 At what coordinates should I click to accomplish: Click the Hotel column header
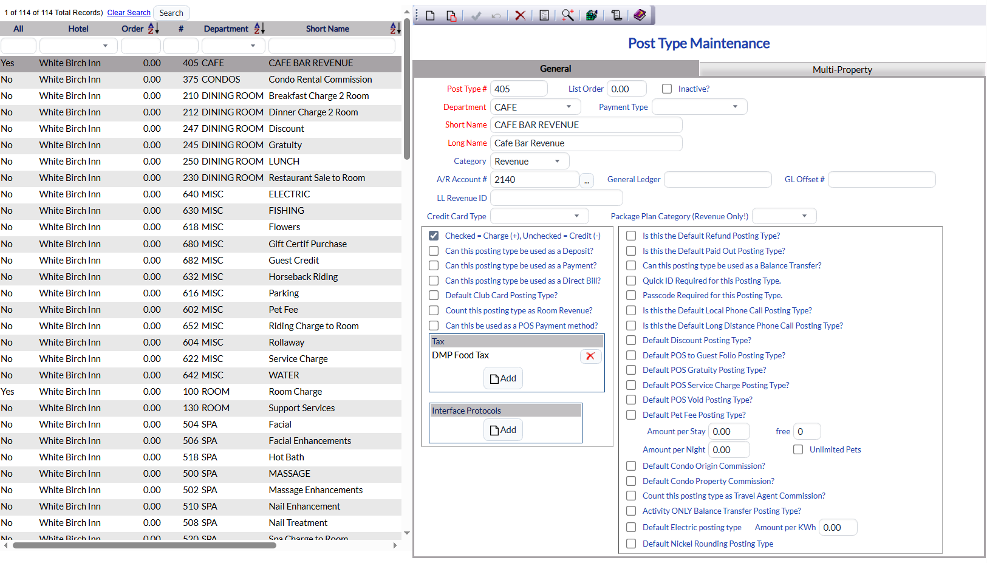click(x=78, y=29)
